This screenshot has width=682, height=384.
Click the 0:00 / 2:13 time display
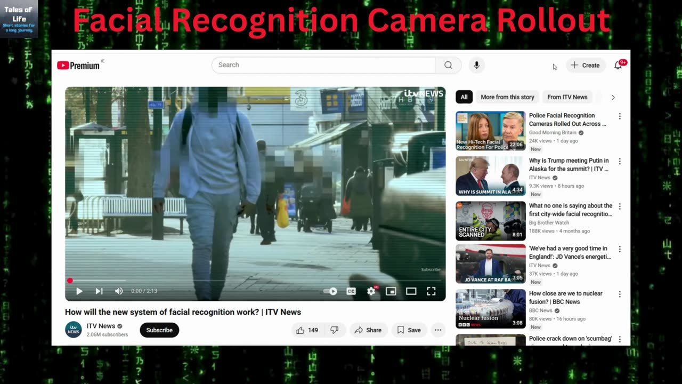(144, 291)
